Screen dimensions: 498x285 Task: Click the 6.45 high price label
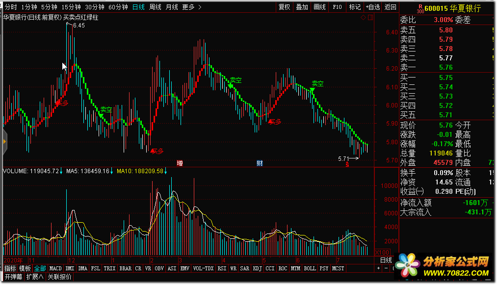(79, 26)
